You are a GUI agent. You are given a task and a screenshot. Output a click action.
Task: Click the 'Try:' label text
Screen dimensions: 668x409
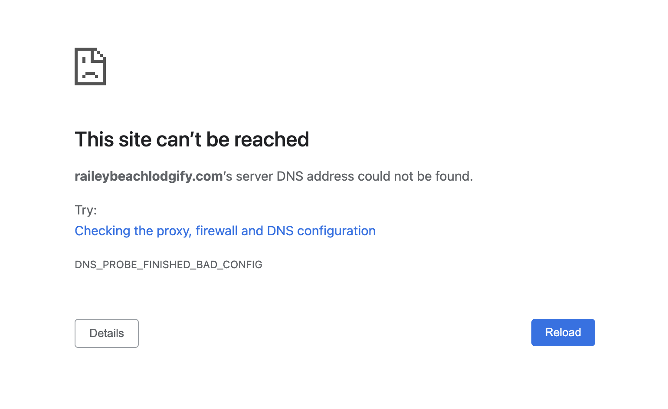click(85, 210)
